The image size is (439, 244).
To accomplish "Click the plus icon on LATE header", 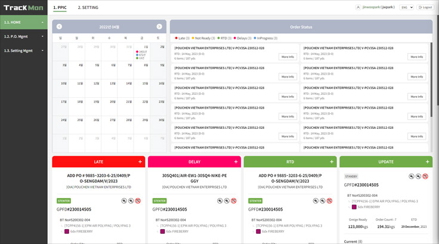I will [x=140, y=162].
